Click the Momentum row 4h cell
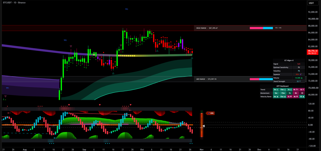 click(295, 93)
